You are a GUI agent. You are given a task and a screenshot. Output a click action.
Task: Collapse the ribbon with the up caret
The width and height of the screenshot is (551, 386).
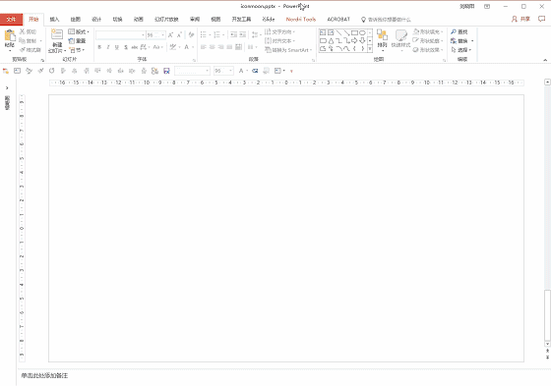coord(545,60)
